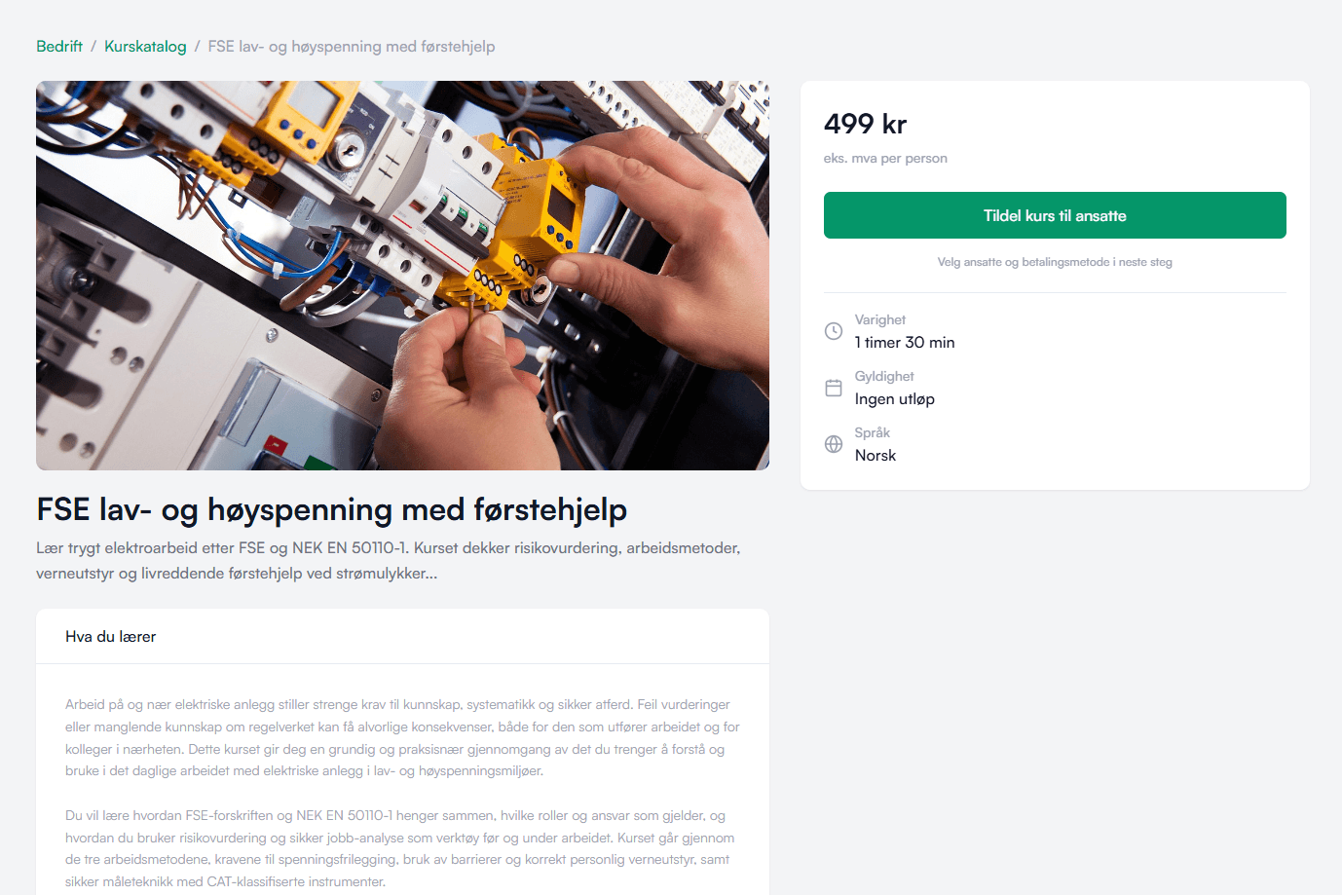Click the calendar icon beside Gyldighet
Image resolution: width=1342 pixels, height=895 pixels.
(x=834, y=388)
